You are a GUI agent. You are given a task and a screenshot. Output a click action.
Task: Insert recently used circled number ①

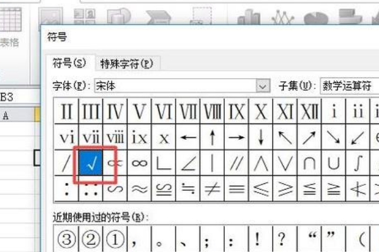(x=115, y=239)
